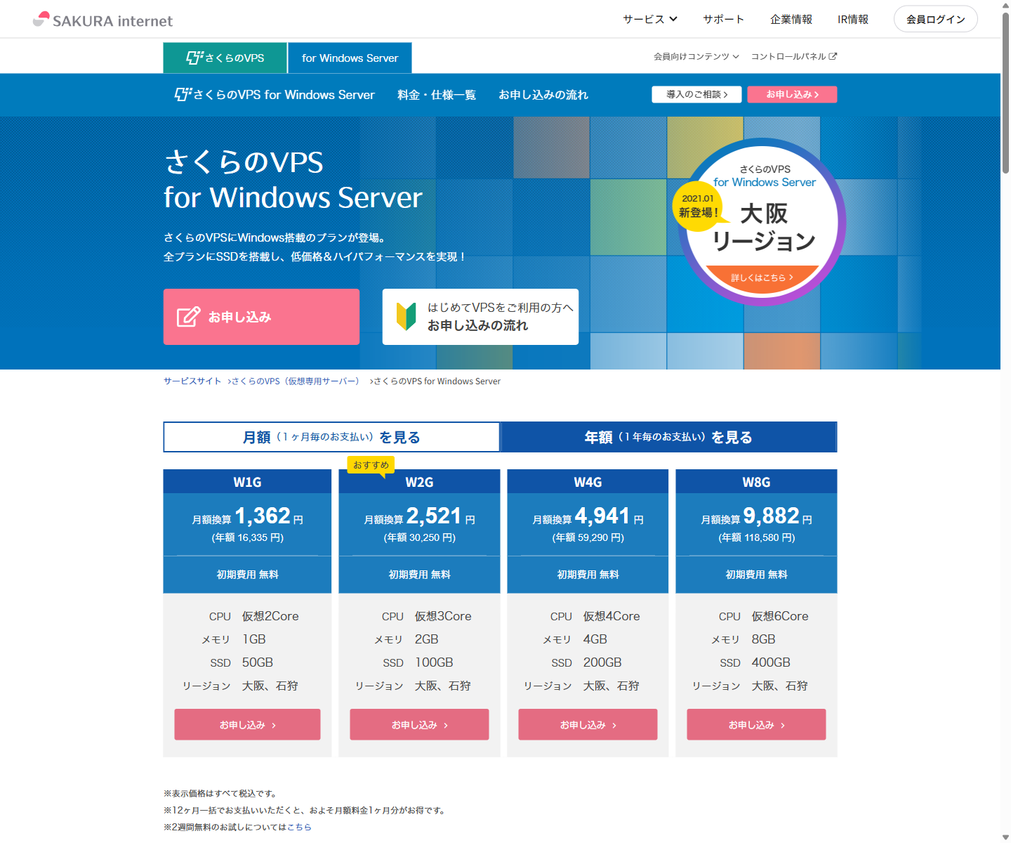
Task: Open the はじめてVPSをご利用の方へ guide button
Action: point(480,317)
